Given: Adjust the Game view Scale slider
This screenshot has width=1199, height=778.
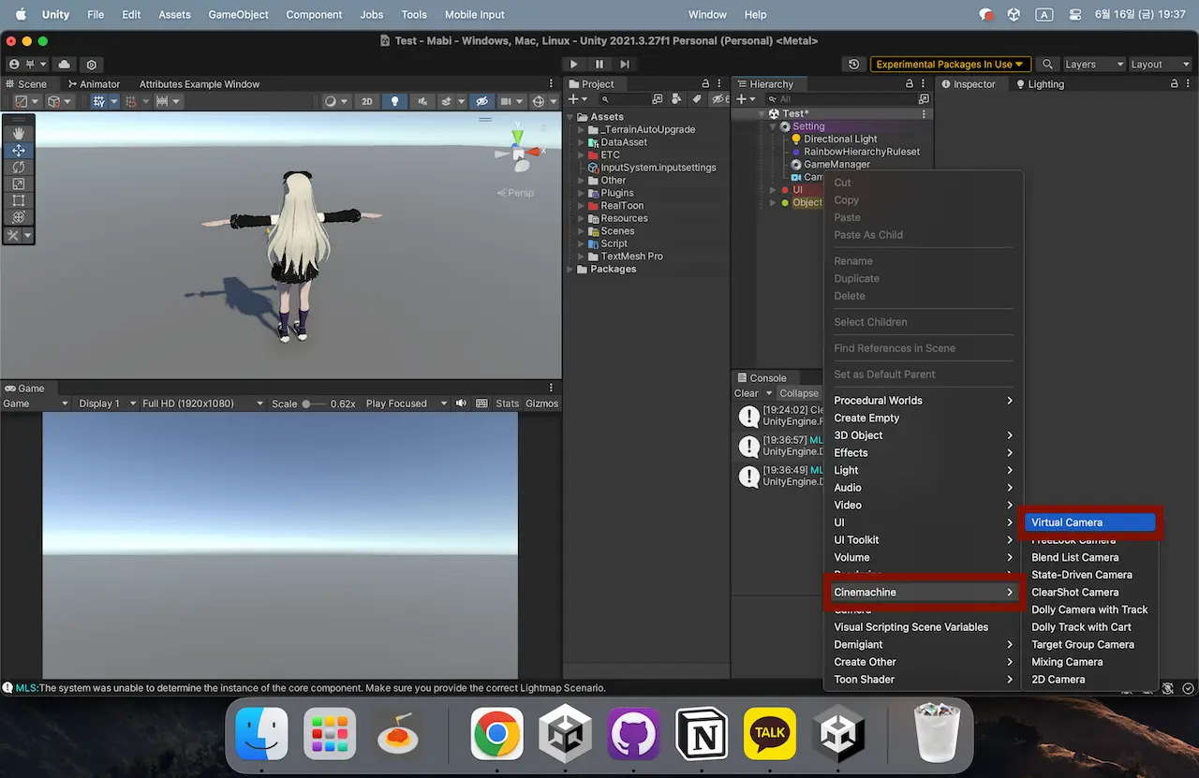Looking at the screenshot, I should pyautogui.click(x=314, y=404).
